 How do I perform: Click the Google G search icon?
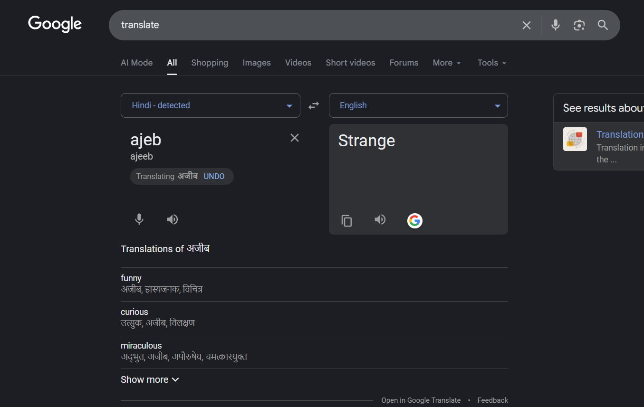tap(415, 220)
